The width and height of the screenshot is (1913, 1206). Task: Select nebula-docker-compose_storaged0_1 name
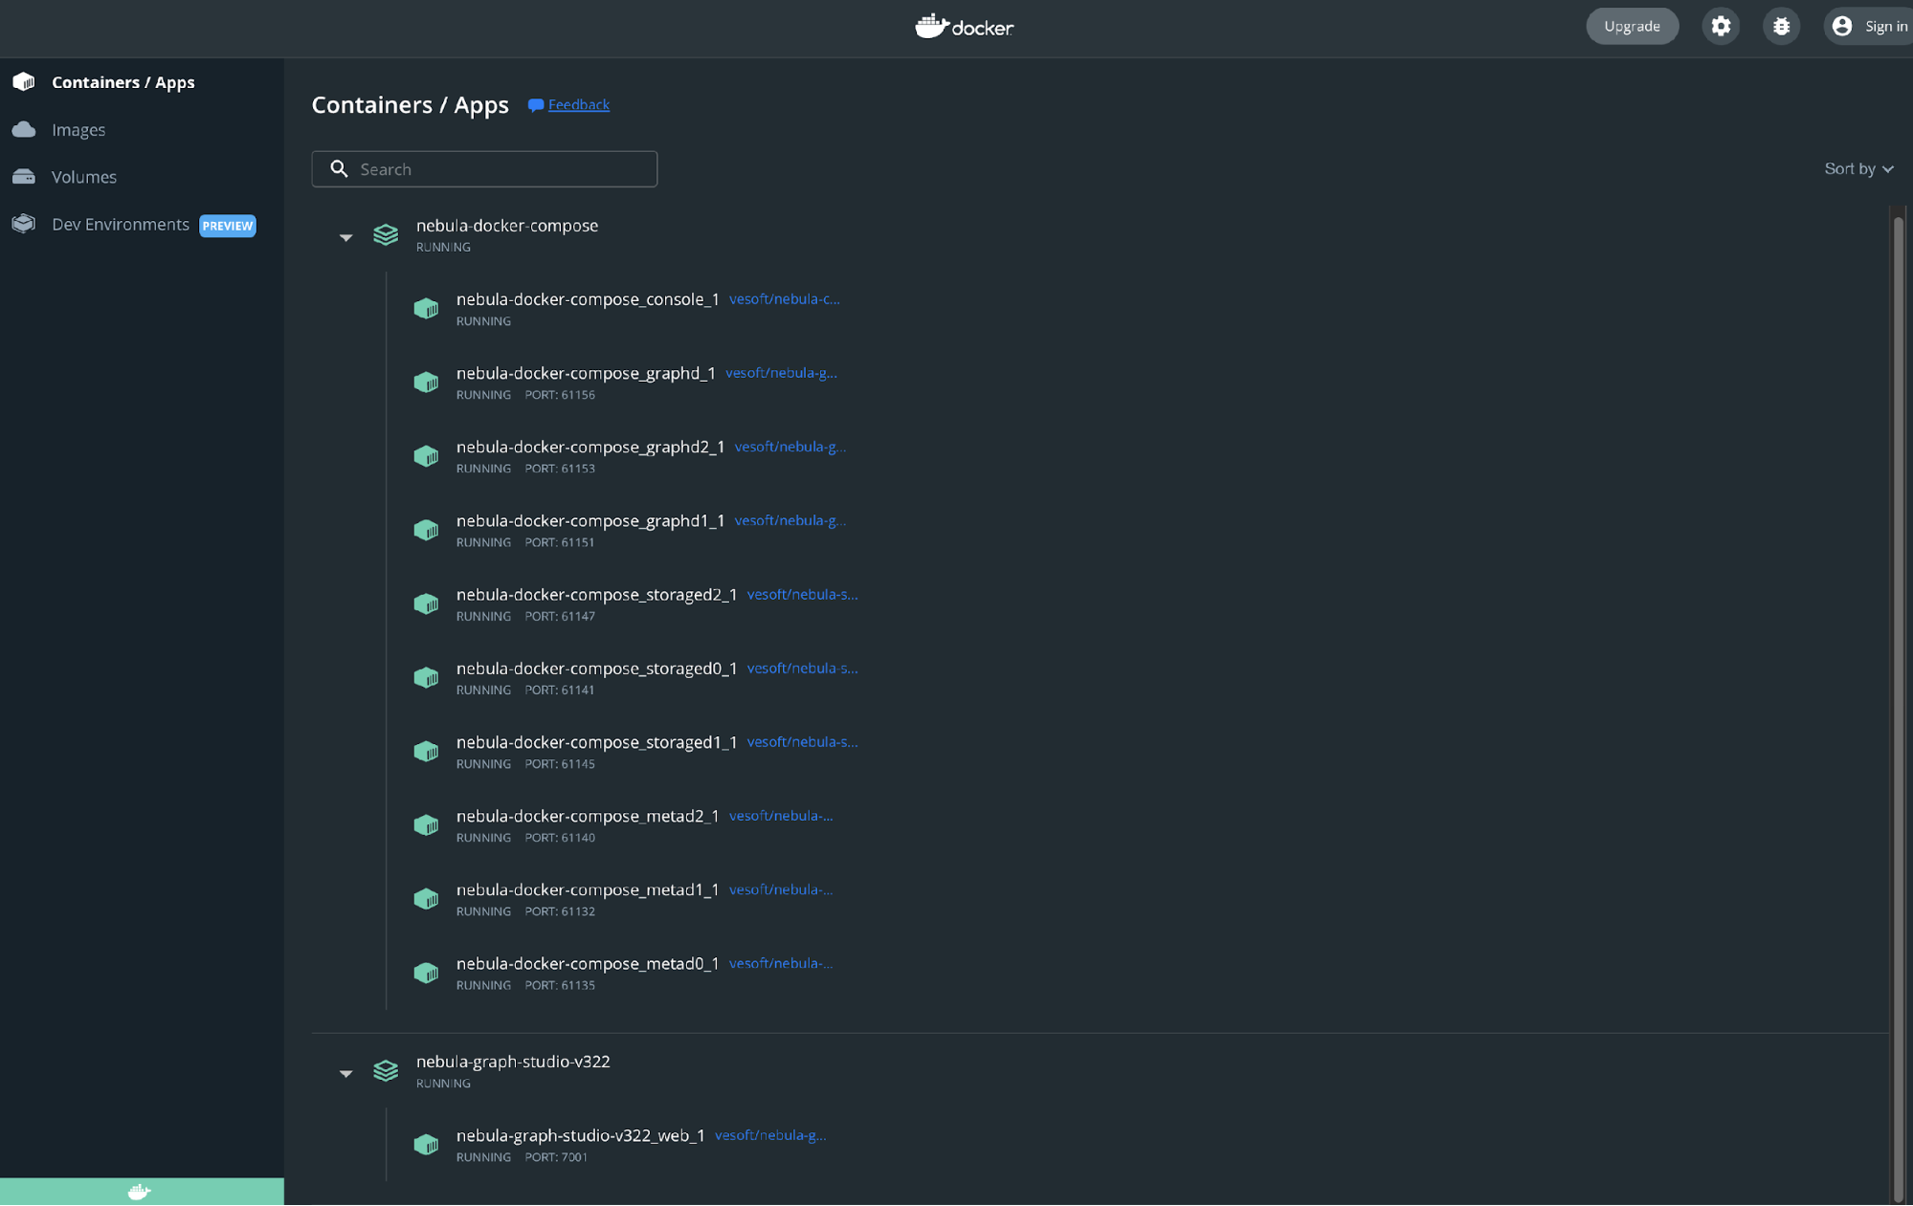(596, 668)
